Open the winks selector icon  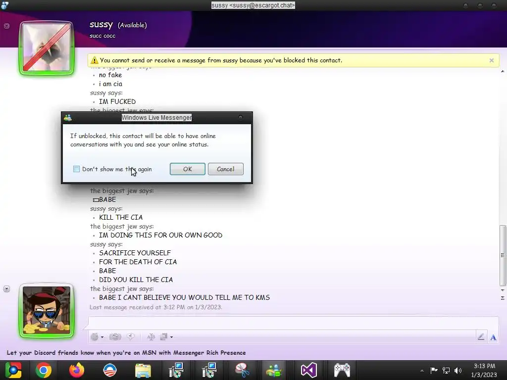[x=131, y=336]
